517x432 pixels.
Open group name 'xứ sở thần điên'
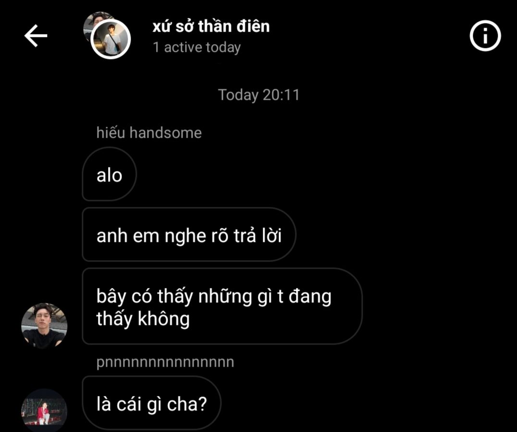[x=211, y=26]
